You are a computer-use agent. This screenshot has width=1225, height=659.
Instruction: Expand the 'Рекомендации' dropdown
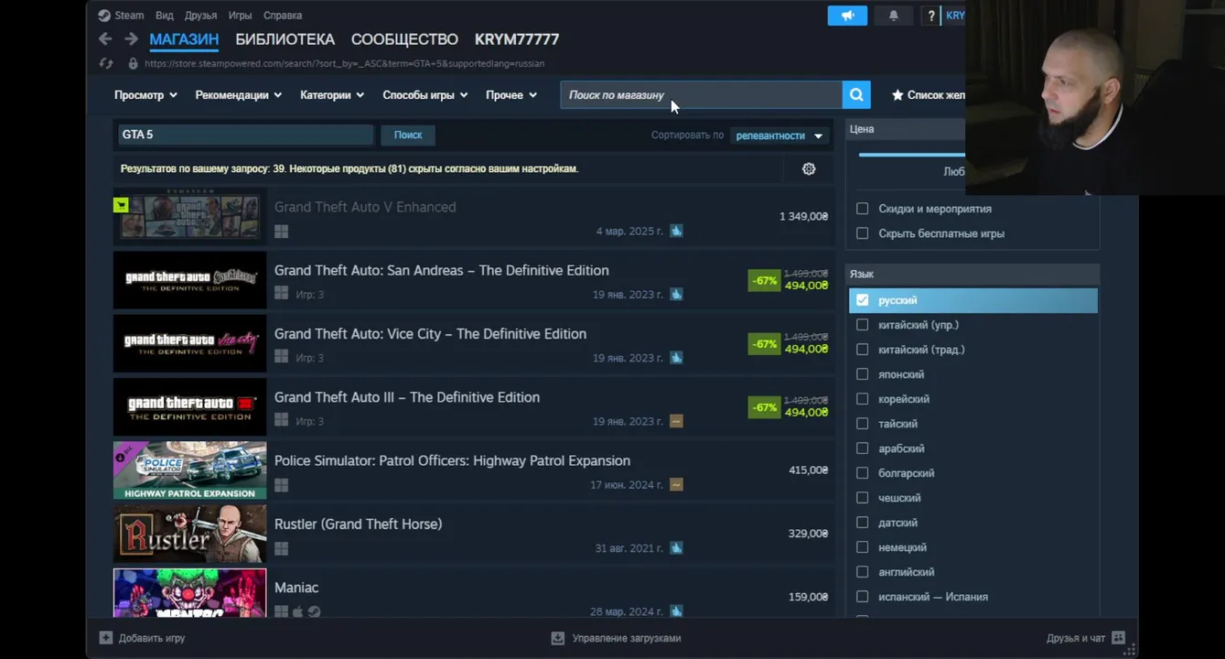pyautogui.click(x=238, y=95)
